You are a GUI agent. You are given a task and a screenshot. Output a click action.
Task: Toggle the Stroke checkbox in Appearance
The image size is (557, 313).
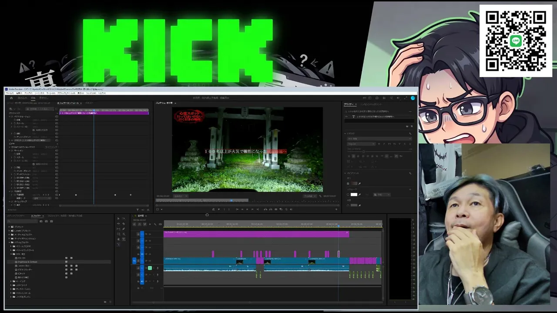[x=348, y=195]
